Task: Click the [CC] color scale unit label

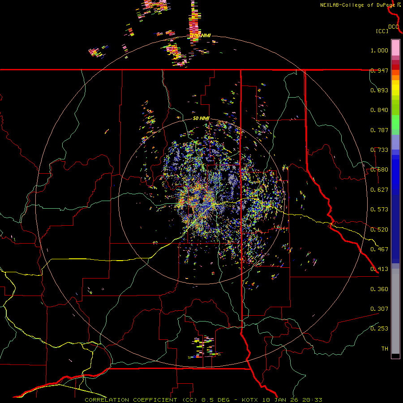Action: pos(382,31)
